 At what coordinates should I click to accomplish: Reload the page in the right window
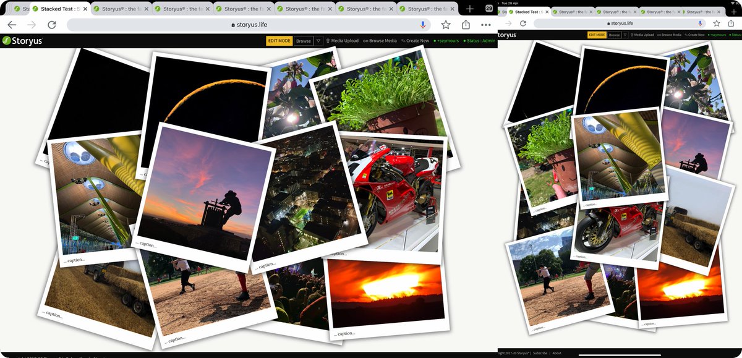pyautogui.click(x=522, y=23)
